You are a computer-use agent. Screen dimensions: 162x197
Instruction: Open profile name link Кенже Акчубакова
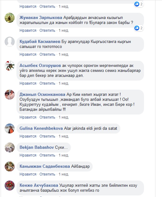(39, 185)
